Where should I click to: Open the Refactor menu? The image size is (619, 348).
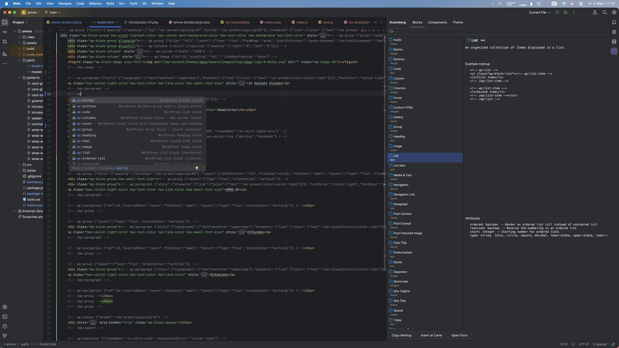95,3
